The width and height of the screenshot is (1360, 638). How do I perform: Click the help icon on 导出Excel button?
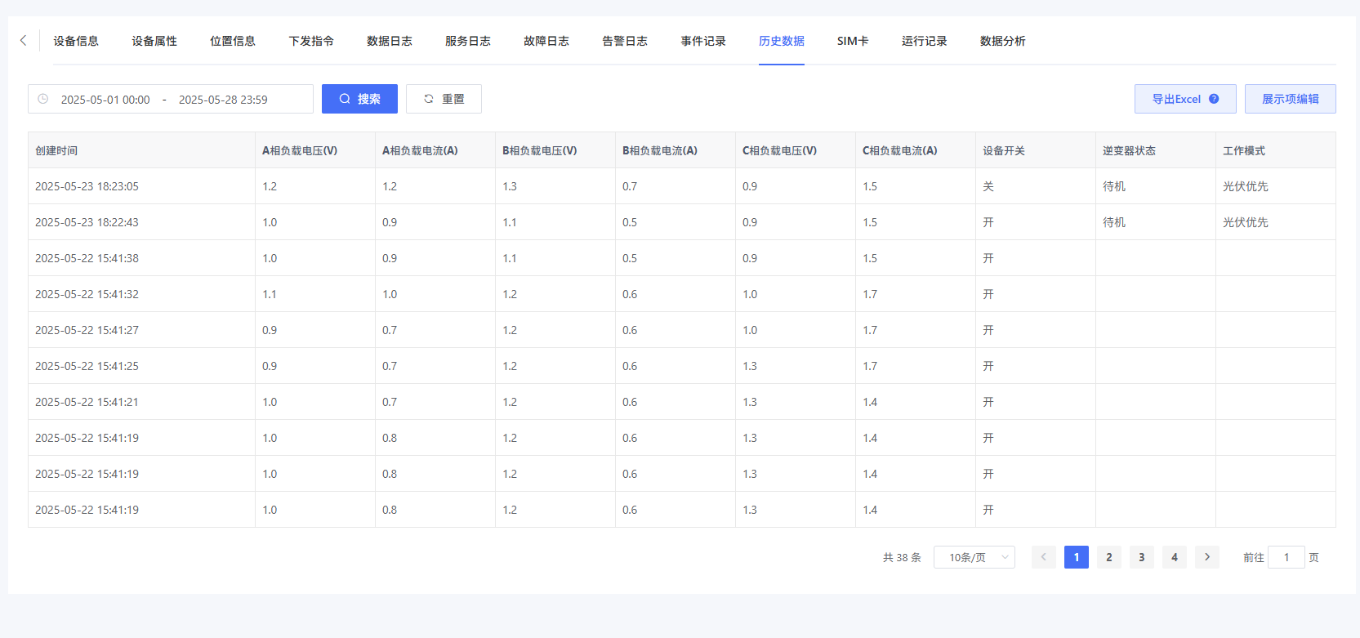coord(1214,99)
